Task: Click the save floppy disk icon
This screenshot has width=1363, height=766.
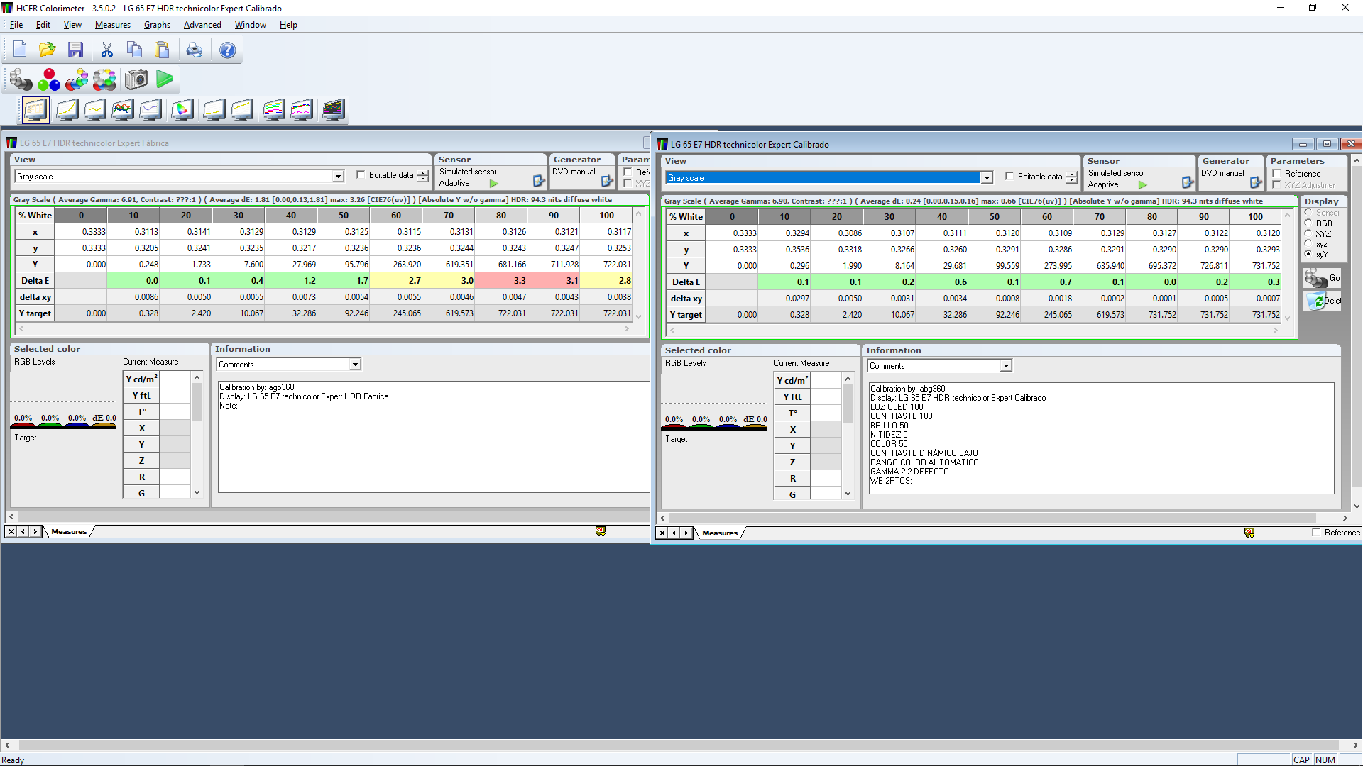Action: pyautogui.click(x=75, y=50)
